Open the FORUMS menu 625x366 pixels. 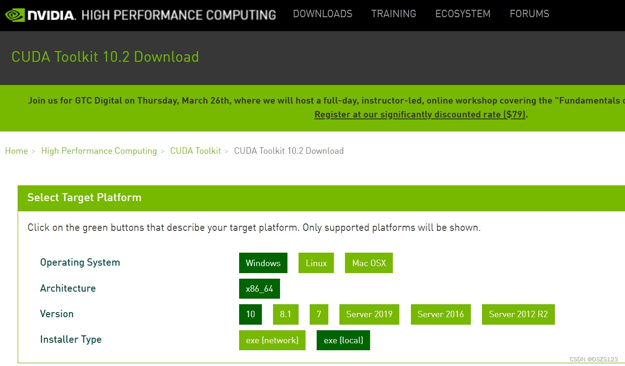coord(529,14)
